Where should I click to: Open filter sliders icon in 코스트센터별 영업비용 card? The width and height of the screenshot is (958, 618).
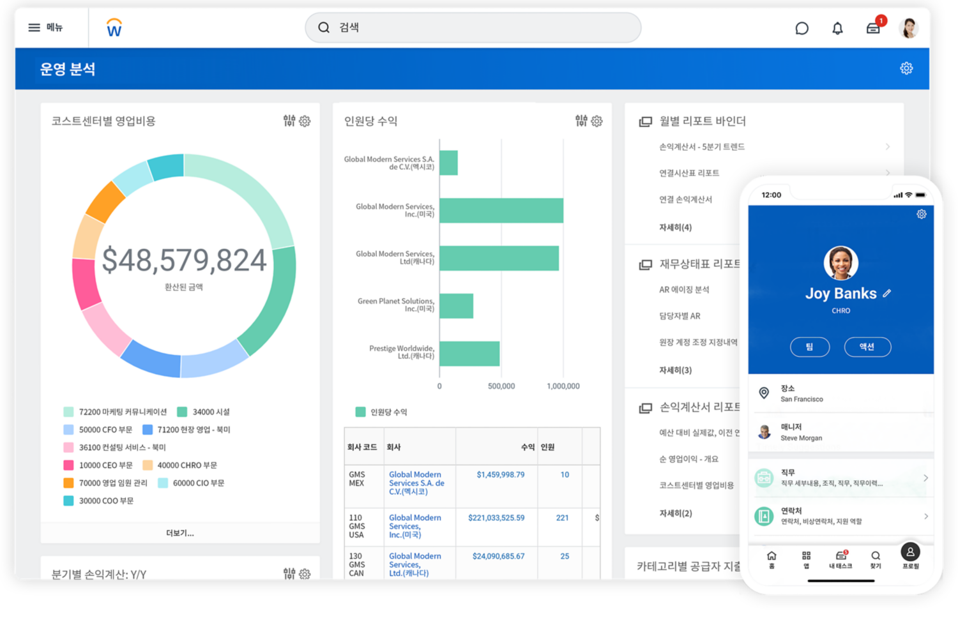pos(289,121)
